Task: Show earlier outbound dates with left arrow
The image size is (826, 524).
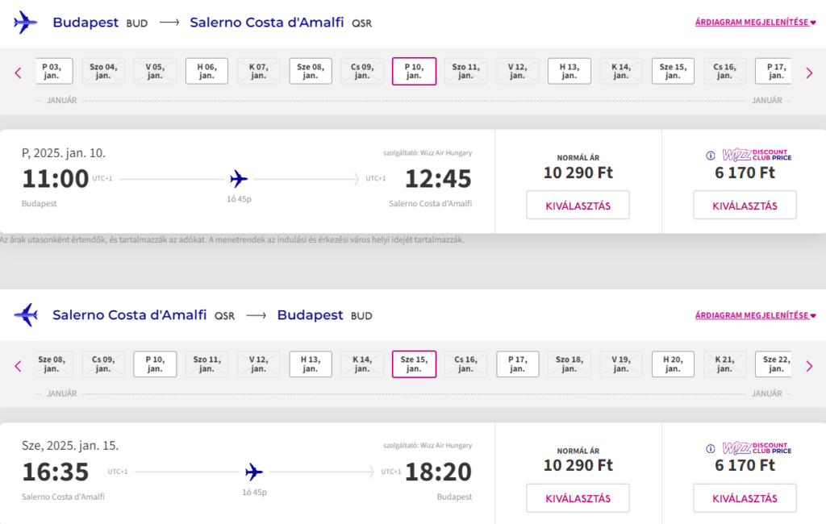Action: [18, 73]
